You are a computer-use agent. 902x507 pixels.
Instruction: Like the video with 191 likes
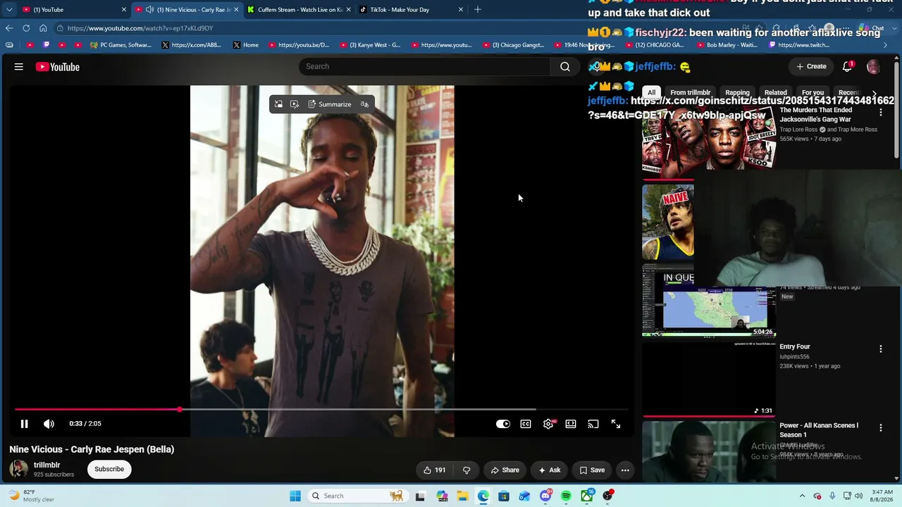(x=434, y=470)
